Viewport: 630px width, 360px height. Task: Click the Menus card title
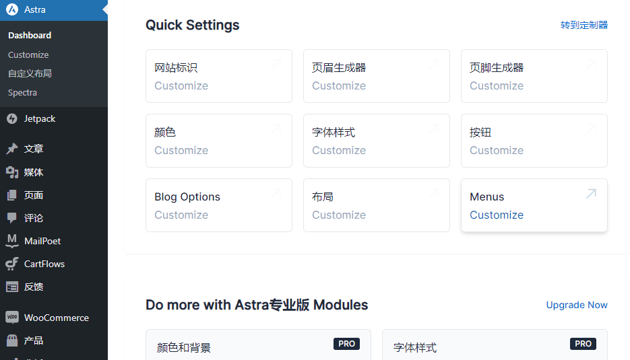point(486,196)
